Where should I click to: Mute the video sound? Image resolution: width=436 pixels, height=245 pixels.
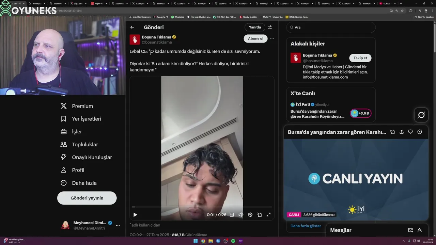click(x=241, y=215)
